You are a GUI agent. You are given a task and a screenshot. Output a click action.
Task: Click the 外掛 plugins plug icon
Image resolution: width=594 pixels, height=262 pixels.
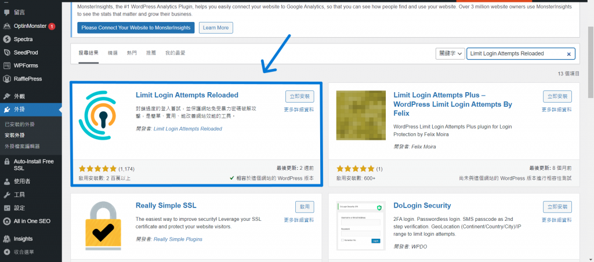(x=6, y=110)
